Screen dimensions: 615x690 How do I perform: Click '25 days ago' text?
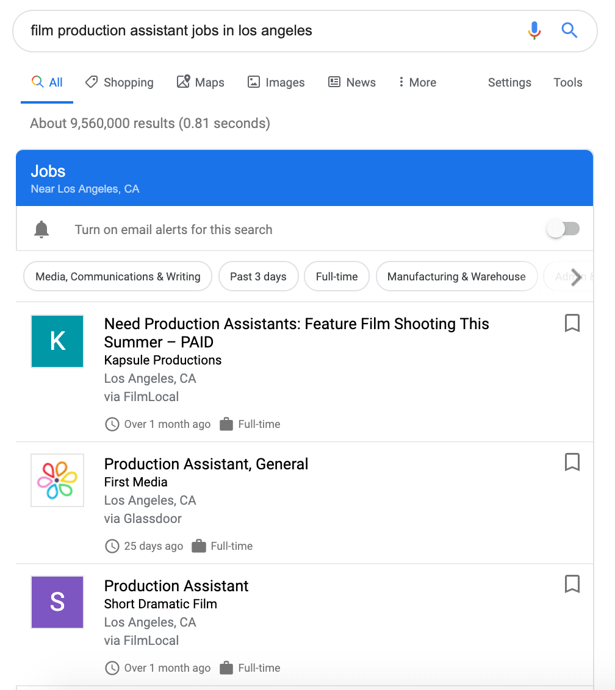coord(153,546)
